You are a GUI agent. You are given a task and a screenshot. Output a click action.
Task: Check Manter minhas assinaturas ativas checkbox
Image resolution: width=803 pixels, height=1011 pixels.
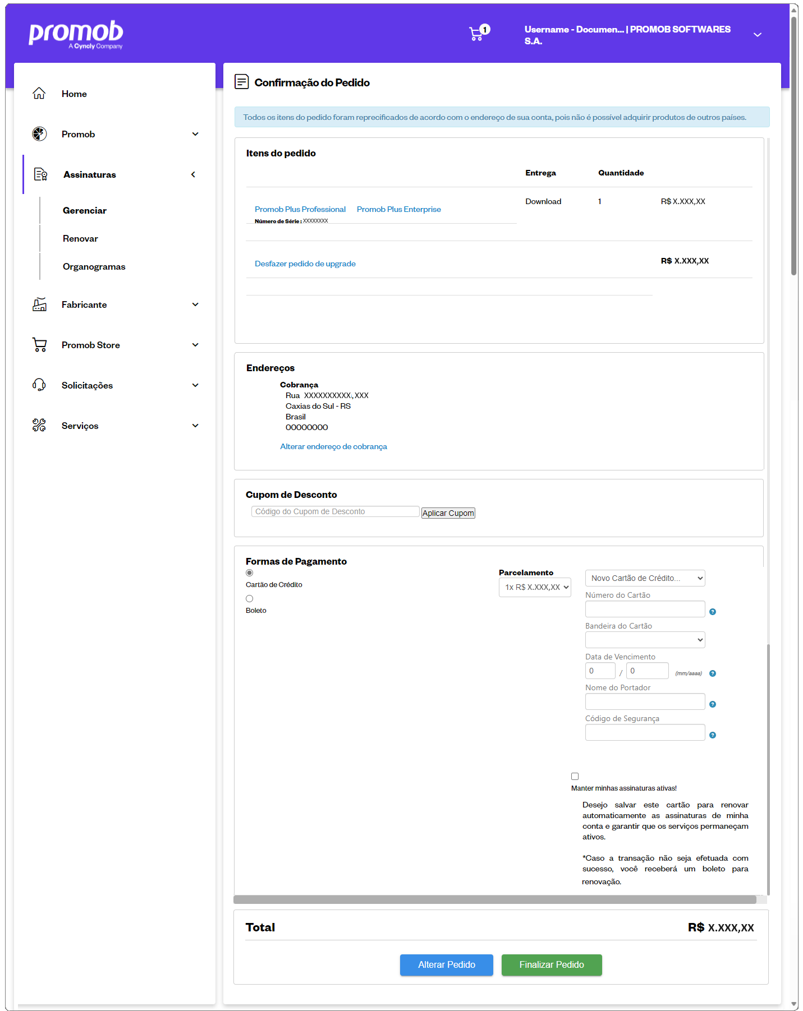click(x=575, y=777)
